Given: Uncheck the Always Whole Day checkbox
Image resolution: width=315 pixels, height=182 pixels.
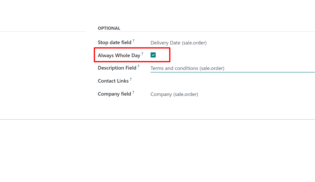Looking at the screenshot, I should coord(153,55).
